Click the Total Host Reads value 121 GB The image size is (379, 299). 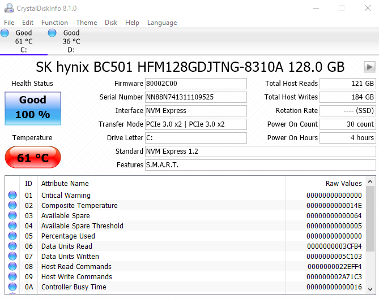[348, 84]
